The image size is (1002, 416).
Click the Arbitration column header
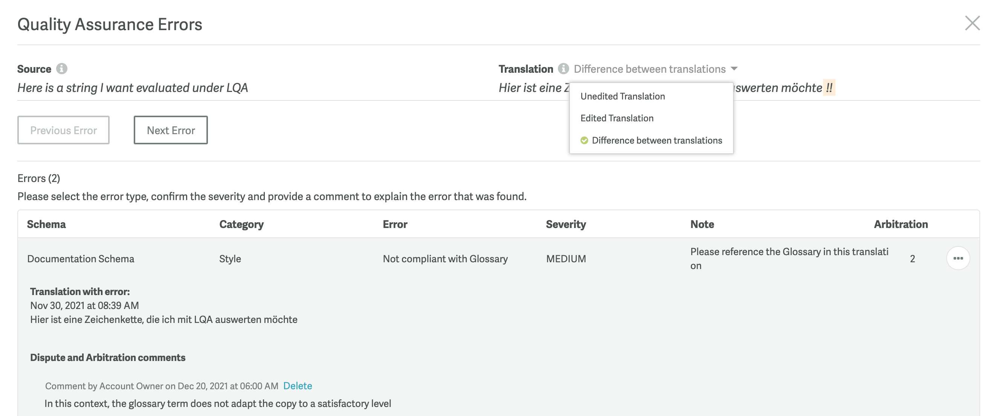click(901, 224)
